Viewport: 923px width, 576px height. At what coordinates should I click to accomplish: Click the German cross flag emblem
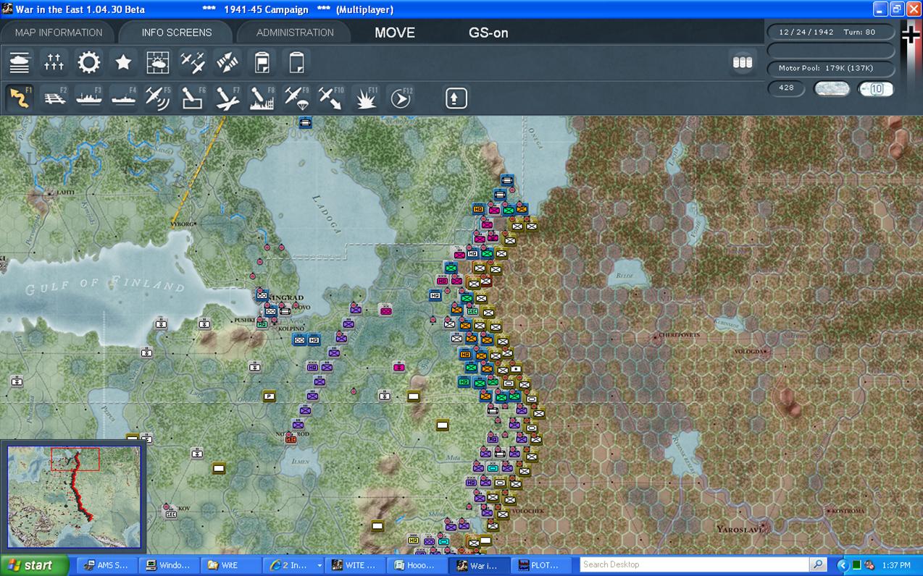click(x=911, y=35)
